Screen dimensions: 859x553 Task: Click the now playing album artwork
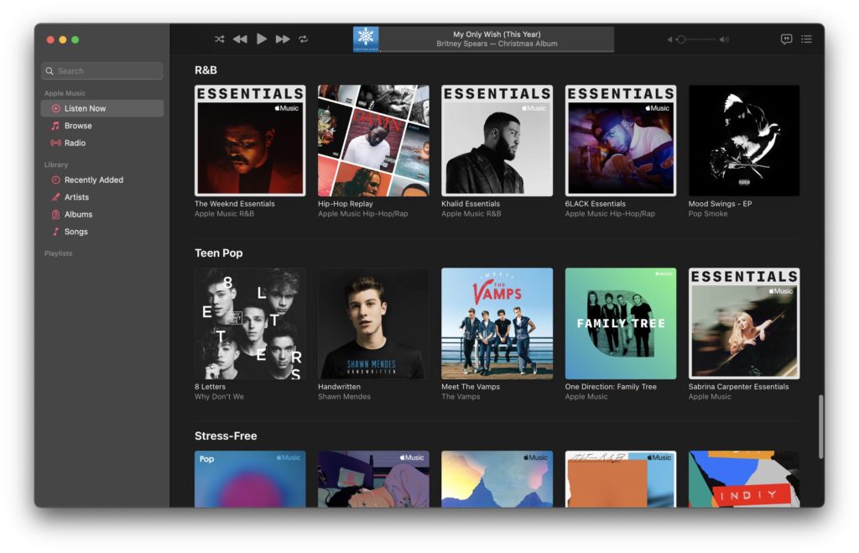366,39
